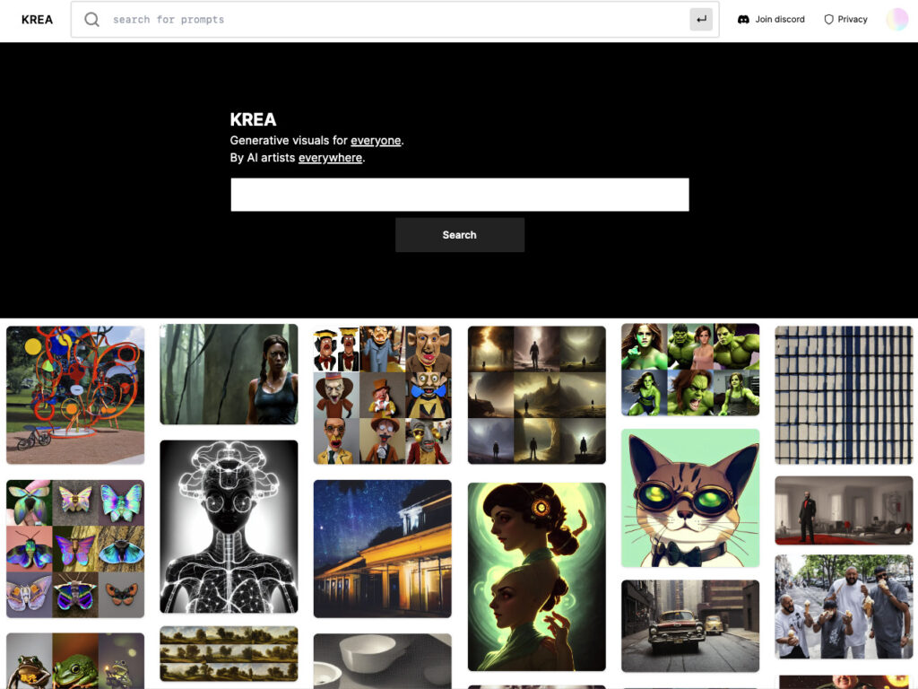The height and width of the screenshot is (689, 918).
Task: Click the Discord logo icon
Action: pyautogui.click(x=743, y=20)
